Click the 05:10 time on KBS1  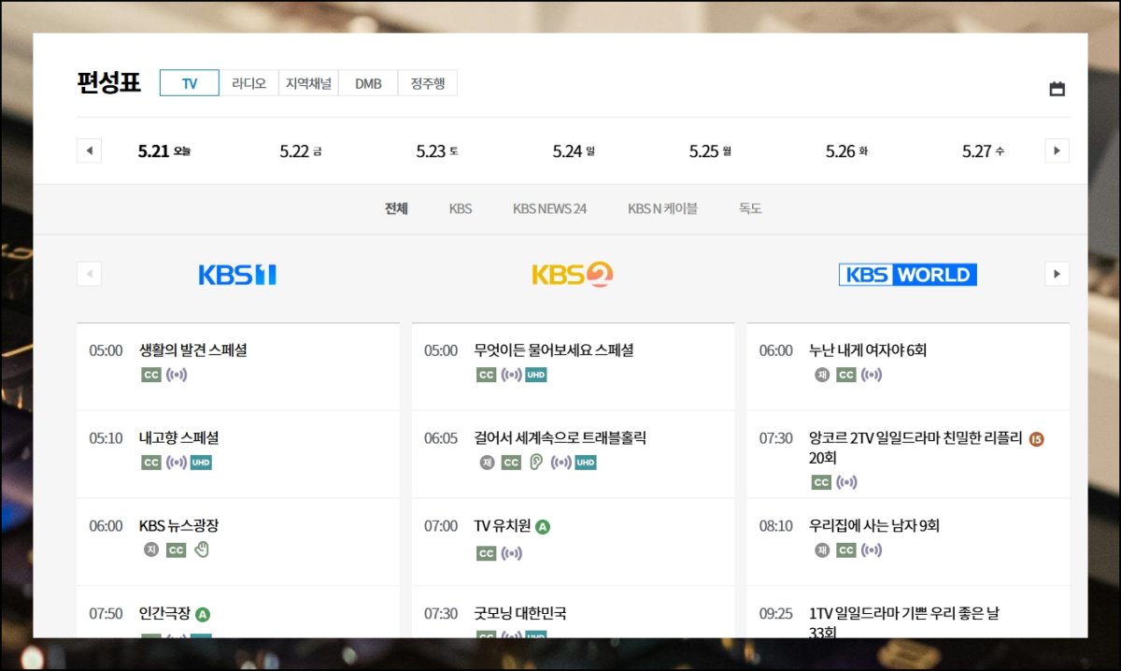pos(106,438)
